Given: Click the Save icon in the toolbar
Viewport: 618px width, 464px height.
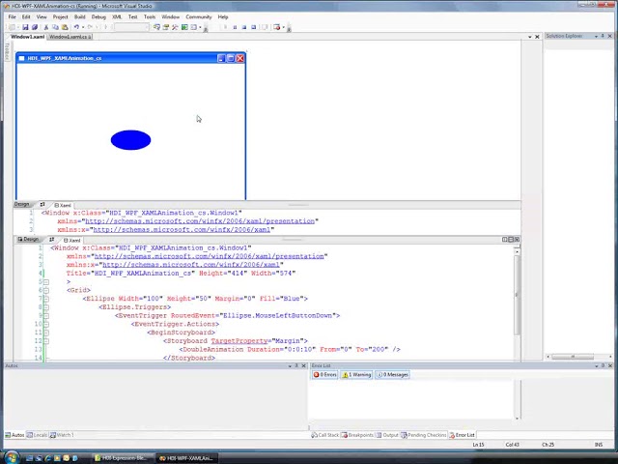Looking at the screenshot, I should point(25,27).
